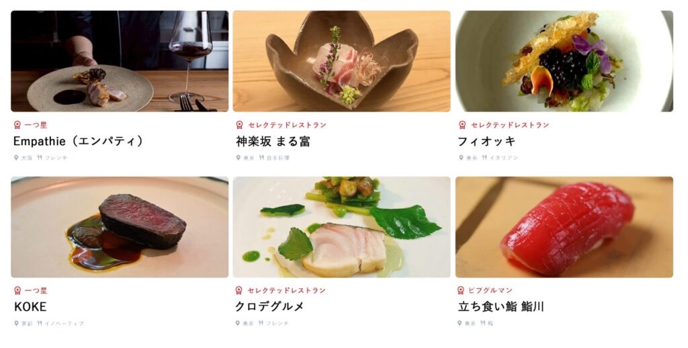This screenshot has width=688, height=348.
Task: Open the クロデグルメ restaurant link
Action: (x=270, y=307)
